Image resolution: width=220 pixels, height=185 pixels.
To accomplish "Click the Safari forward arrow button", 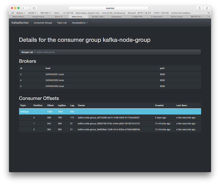I will [28, 8].
